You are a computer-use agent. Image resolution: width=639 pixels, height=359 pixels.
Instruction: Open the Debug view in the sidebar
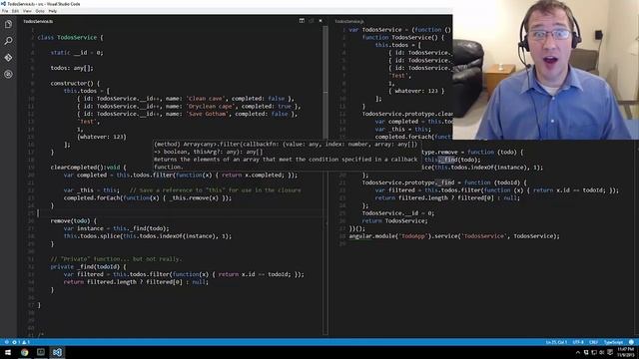tap(8, 74)
